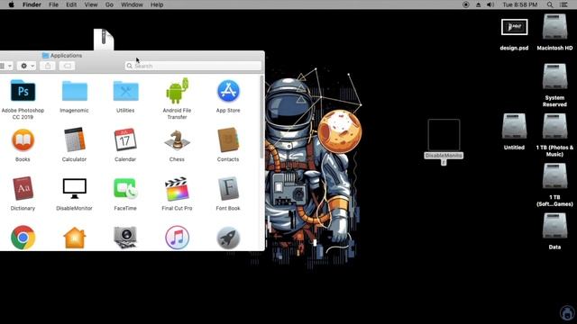Image resolution: width=577 pixels, height=324 pixels.
Task: Select the Data drive on desktop
Action: 554,226
